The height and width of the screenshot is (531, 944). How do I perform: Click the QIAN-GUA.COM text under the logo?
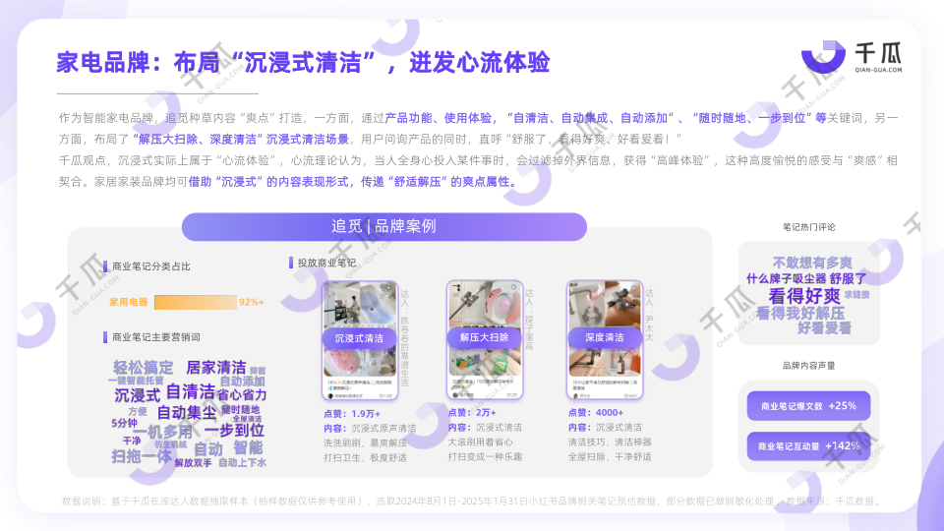(x=878, y=70)
